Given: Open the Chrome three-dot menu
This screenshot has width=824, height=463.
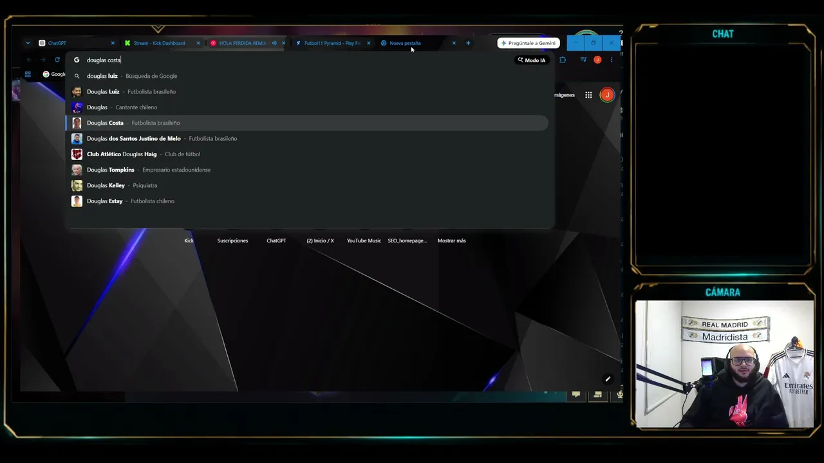Looking at the screenshot, I should 612,60.
